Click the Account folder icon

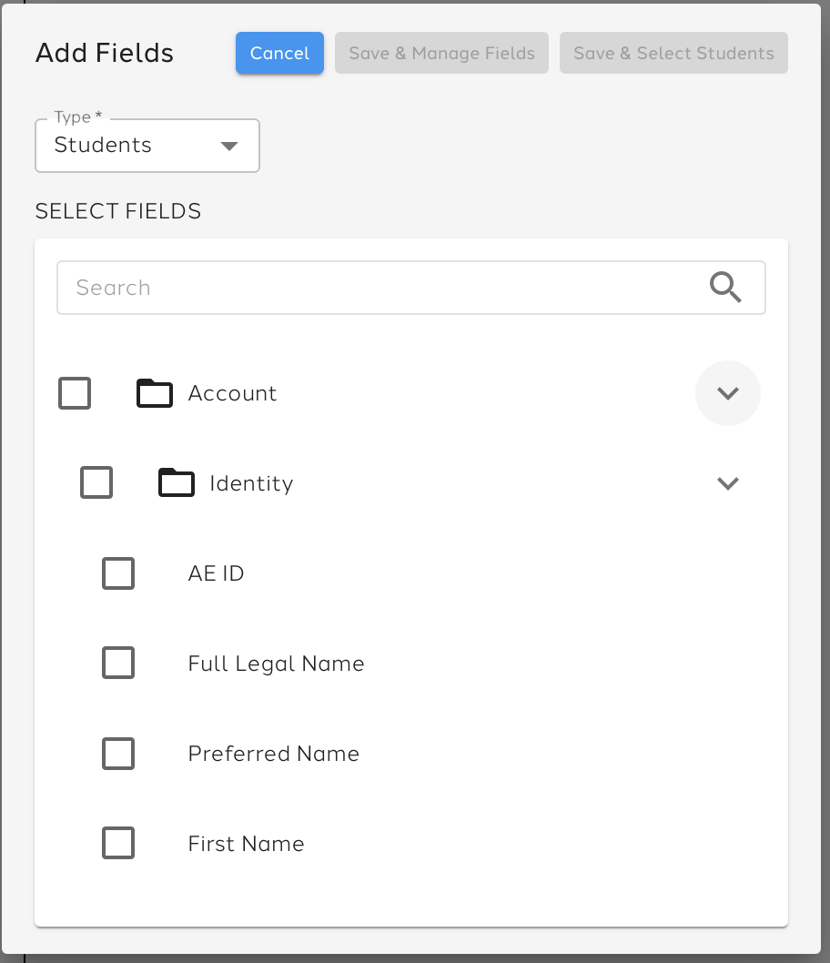pos(155,393)
